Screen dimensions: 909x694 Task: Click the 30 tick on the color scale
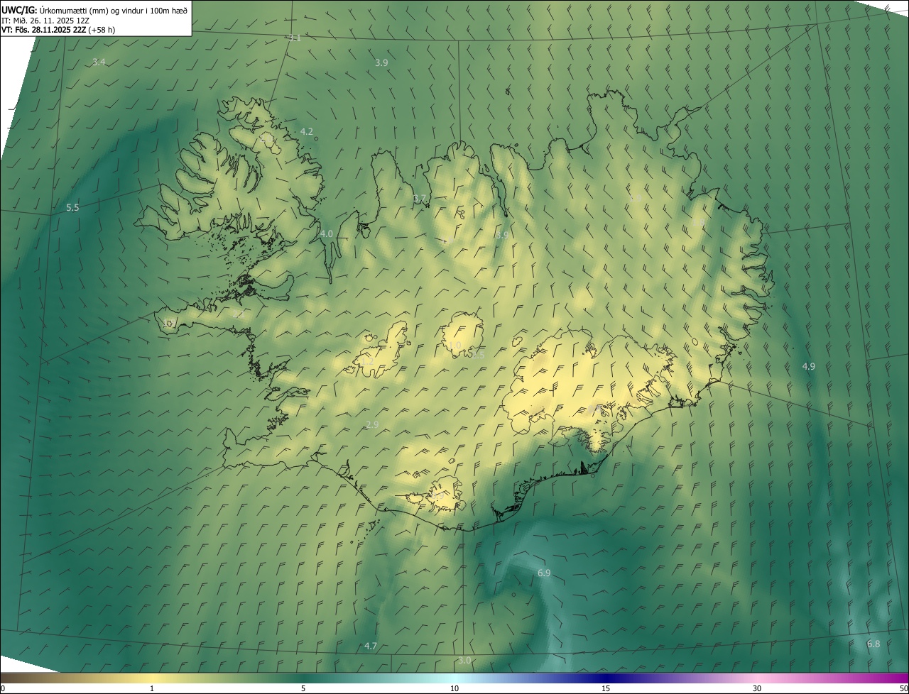[x=757, y=688]
